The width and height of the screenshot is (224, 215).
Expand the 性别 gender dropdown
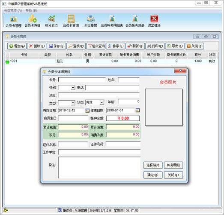[73, 87]
